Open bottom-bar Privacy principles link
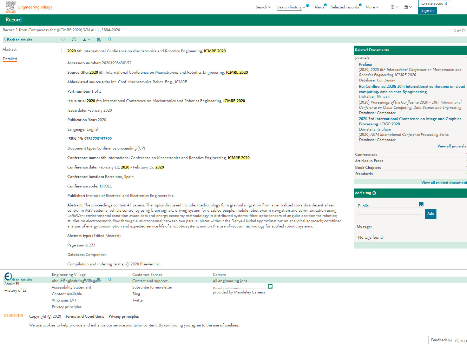Screen dimensions: 467x344 point(124,316)
